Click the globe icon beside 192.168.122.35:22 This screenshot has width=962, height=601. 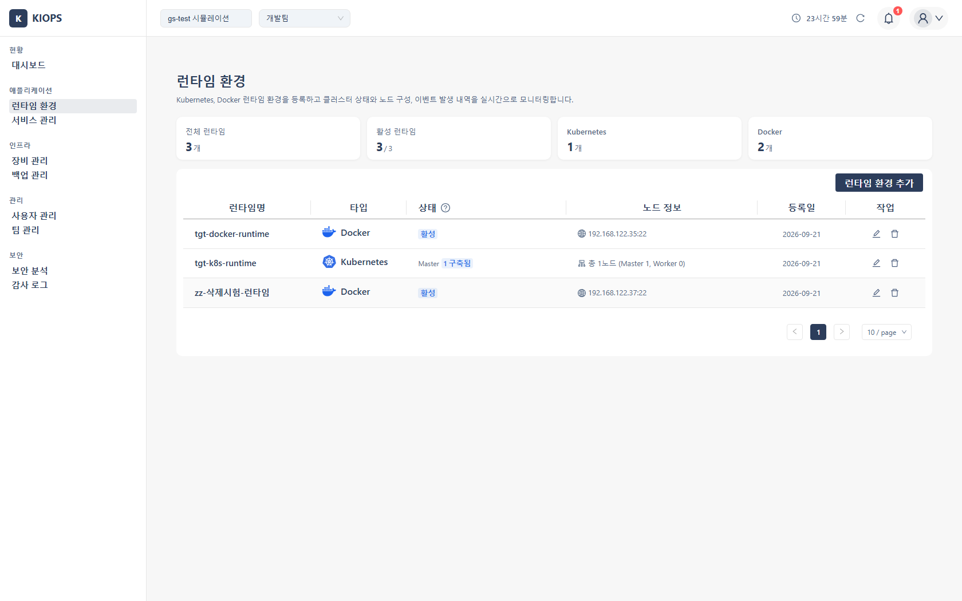(x=582, y=234)
